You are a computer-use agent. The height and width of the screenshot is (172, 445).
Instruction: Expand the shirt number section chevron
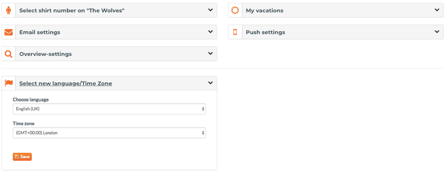click(210, 10)
